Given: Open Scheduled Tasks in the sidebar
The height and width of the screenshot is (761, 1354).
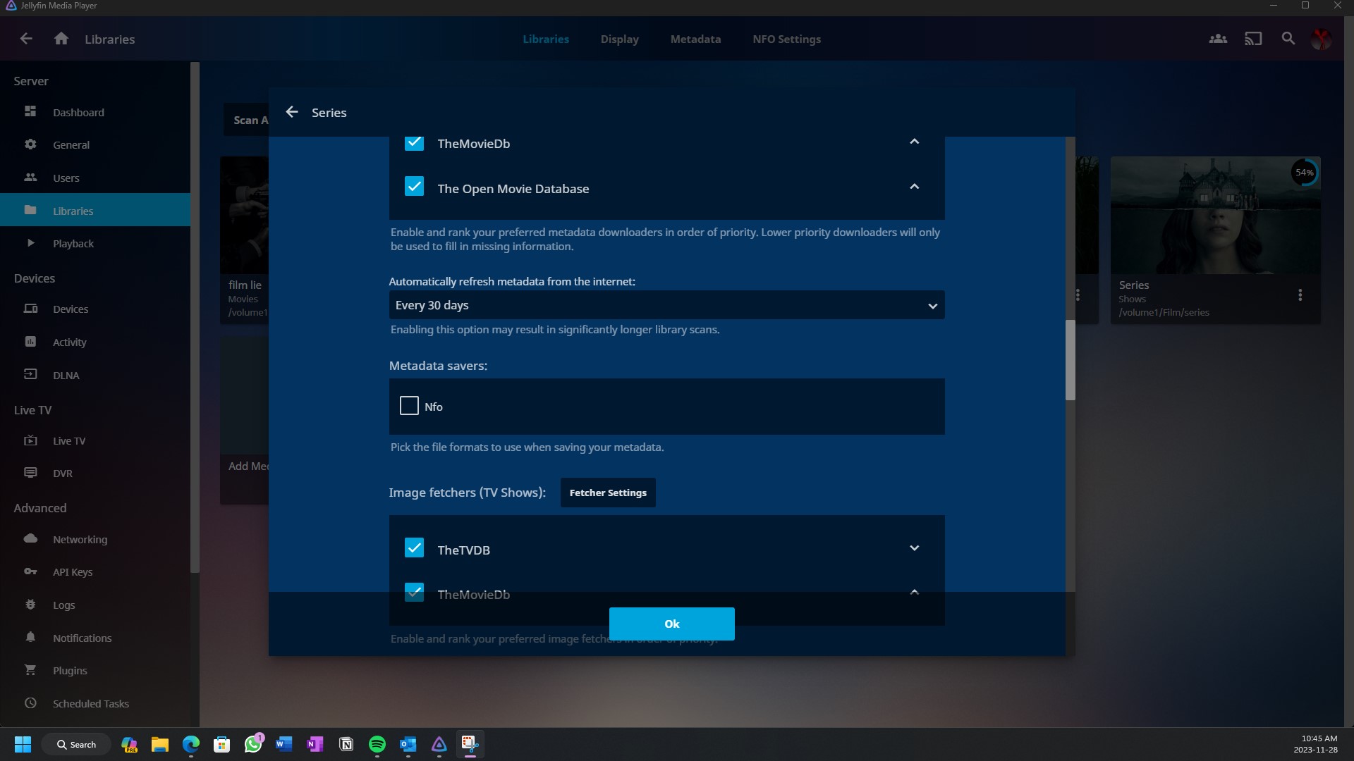Looking at the screenshot, I should click(90, 703).
